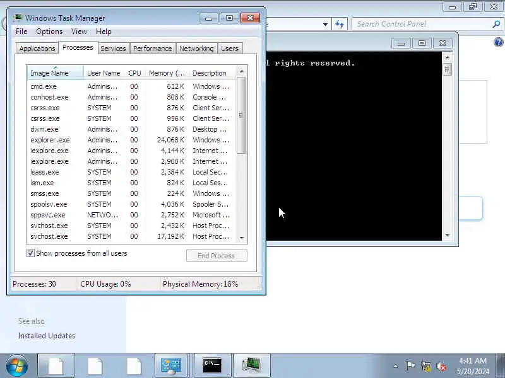Click the Action Center flag tray icon

pyautogui.click(x=410, y=366)
